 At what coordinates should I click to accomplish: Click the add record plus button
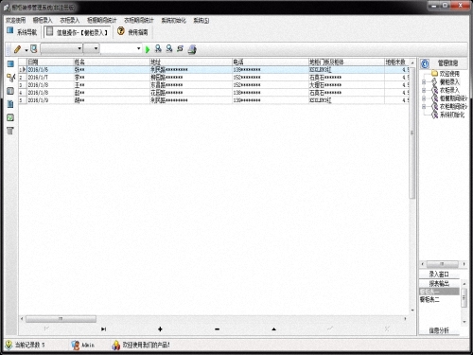[x=160, y=329]
